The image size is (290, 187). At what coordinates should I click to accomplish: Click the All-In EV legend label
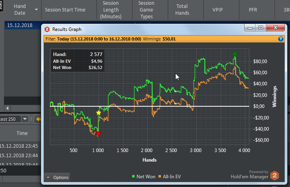[172, 177]
